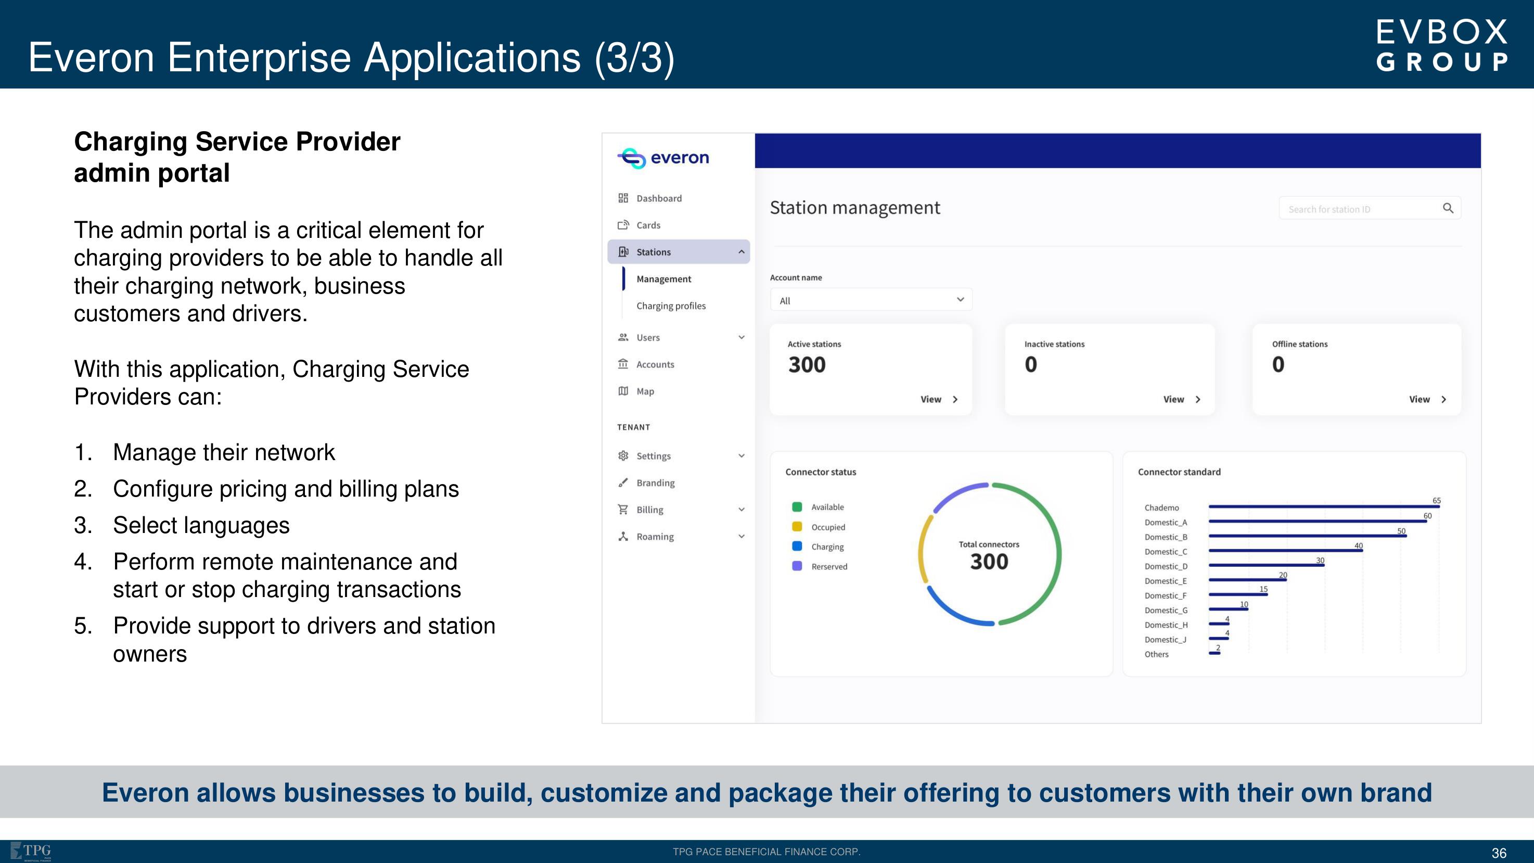Click View under Inactive stations
1534x863 pixels.
point(1174,400)
